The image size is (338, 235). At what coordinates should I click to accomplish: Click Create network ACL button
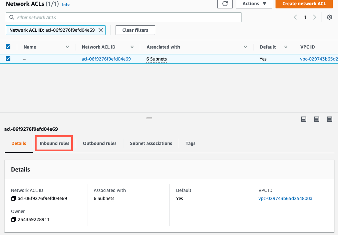(x=304, y=4)
